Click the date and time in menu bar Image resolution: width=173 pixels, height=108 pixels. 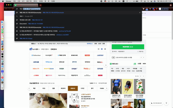pyautogui.click(x=164, y=1)
